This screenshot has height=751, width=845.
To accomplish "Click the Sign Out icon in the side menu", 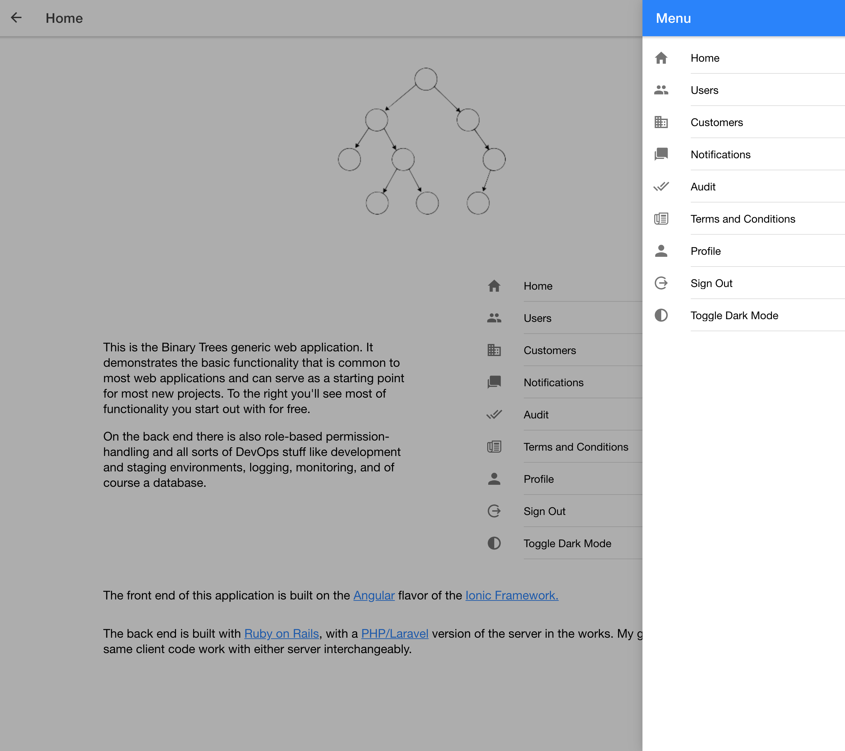I will (x=661, y=283).
